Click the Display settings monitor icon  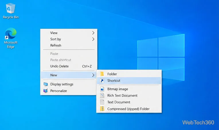tap(46, 84)
